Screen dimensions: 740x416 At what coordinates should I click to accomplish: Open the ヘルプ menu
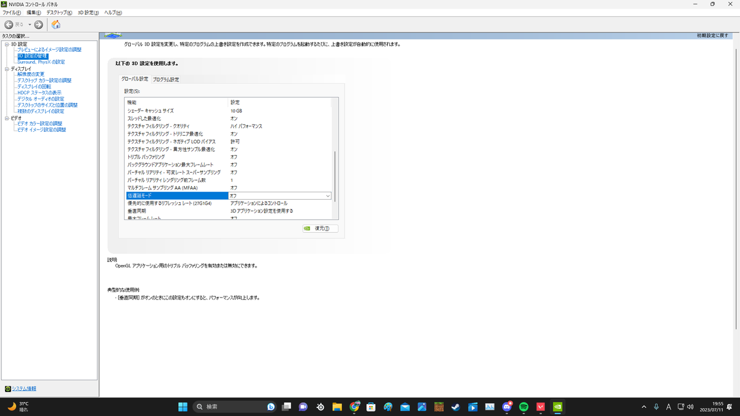113,12
